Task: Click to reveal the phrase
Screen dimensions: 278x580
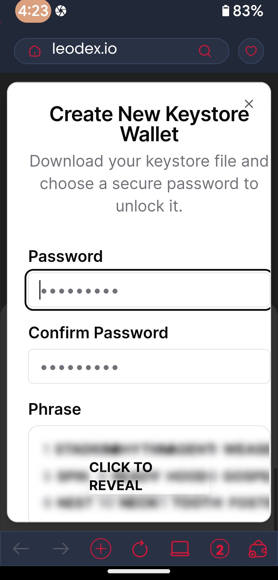Action: pos(121,476)
